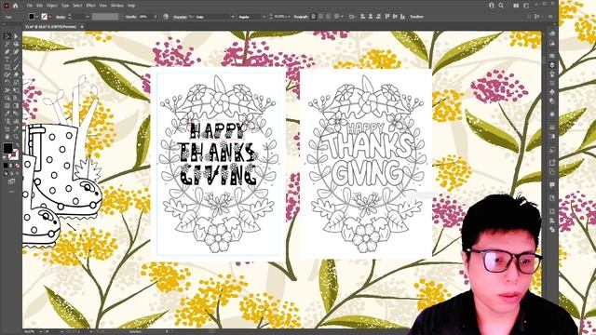Swap the fill and stroke colors
This screenshot has height=335, width=596.
[18, 145]
